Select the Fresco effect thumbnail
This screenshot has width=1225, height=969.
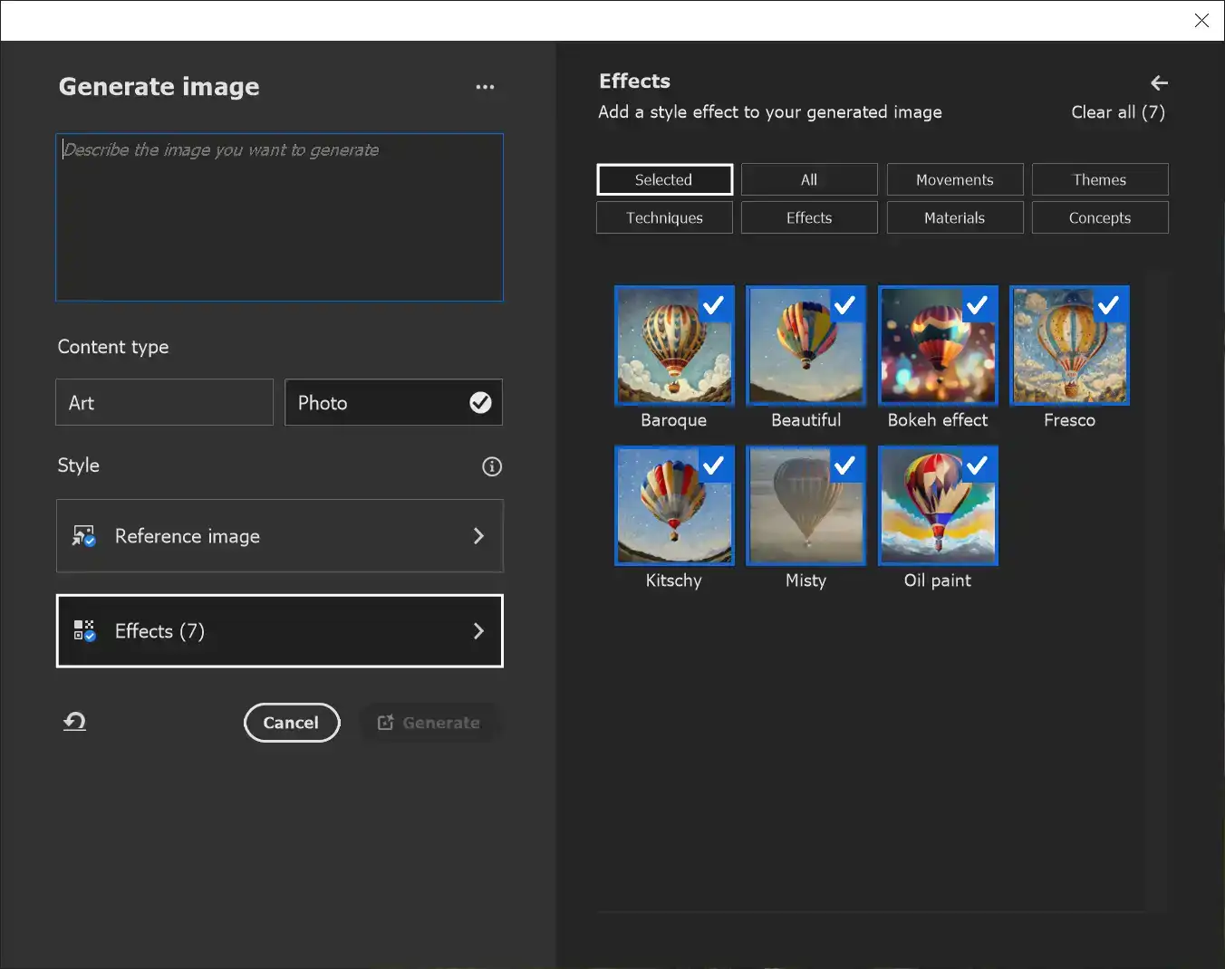[1070, 345]
